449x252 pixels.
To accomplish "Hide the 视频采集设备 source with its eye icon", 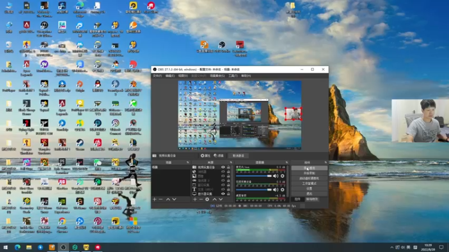I will click(x=223, y=167).
